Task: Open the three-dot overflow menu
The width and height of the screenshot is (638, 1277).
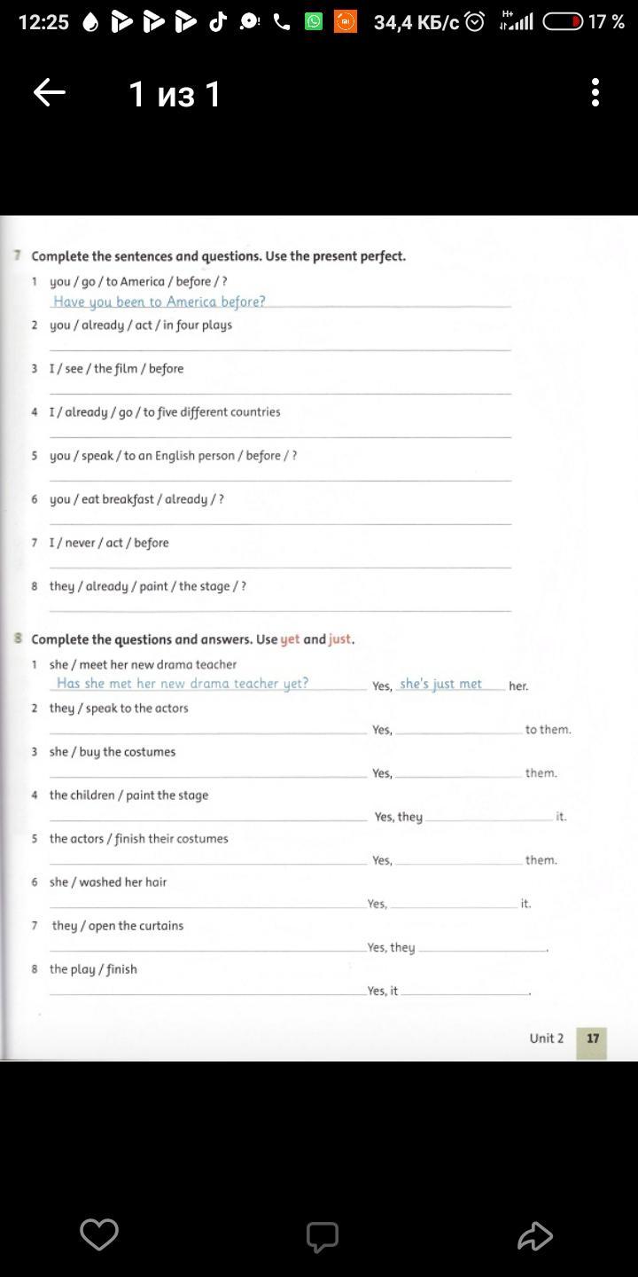Action: tap(595, 92)
